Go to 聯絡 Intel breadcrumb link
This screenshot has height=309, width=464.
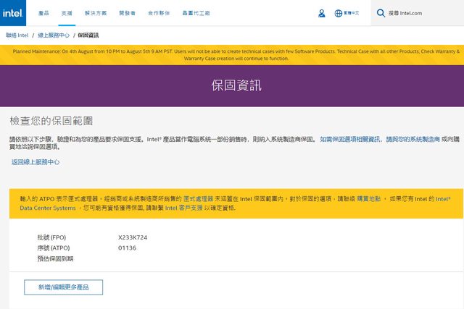[x=20, y=35]
